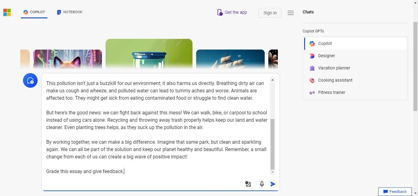The width and height of the screenshot is (418, 196).
Task: Click the Sign in button
Action: click(x=270, y=13)
